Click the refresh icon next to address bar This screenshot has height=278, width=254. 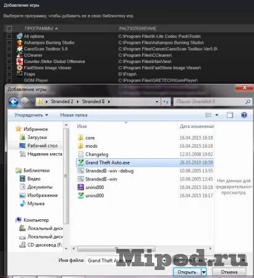(166, 101)
